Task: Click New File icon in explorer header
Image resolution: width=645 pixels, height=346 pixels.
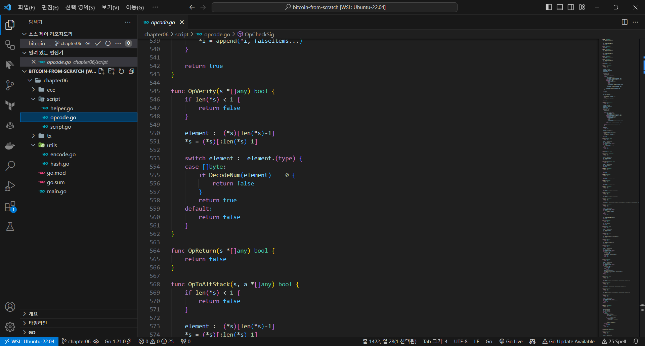Action: coord(101,71)
